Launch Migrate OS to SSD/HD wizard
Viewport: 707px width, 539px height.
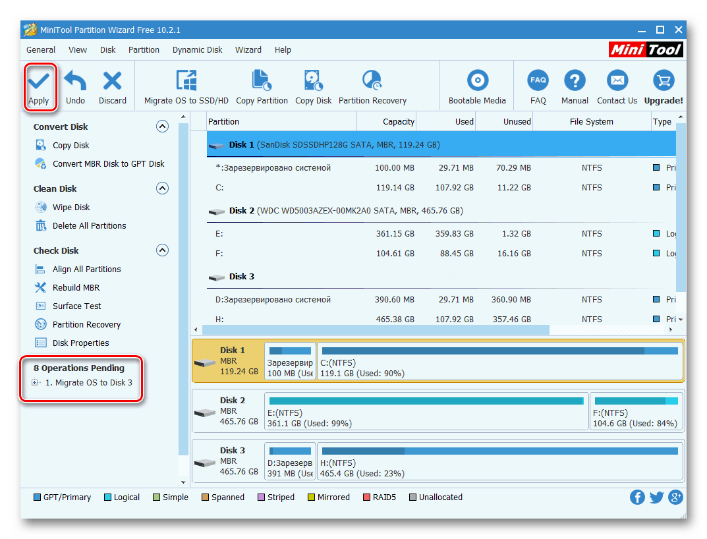pyautogui.click(x=186, y=87)
